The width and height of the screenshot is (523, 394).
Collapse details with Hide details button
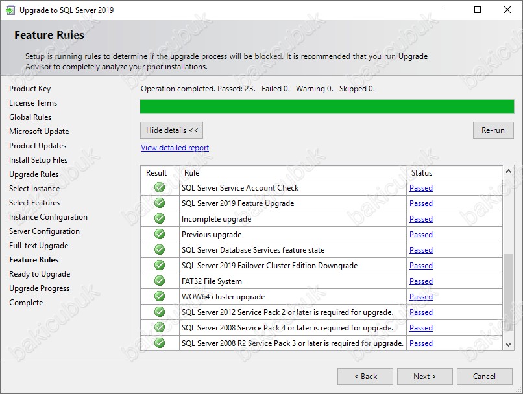coord(171,130)
